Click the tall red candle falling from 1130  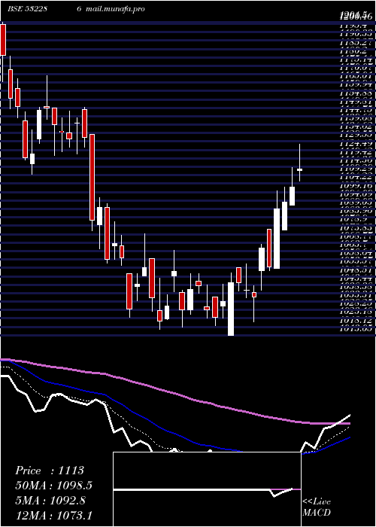coord(92,177)
